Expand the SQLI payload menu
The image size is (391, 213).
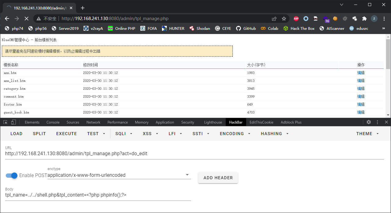[124, 134]
